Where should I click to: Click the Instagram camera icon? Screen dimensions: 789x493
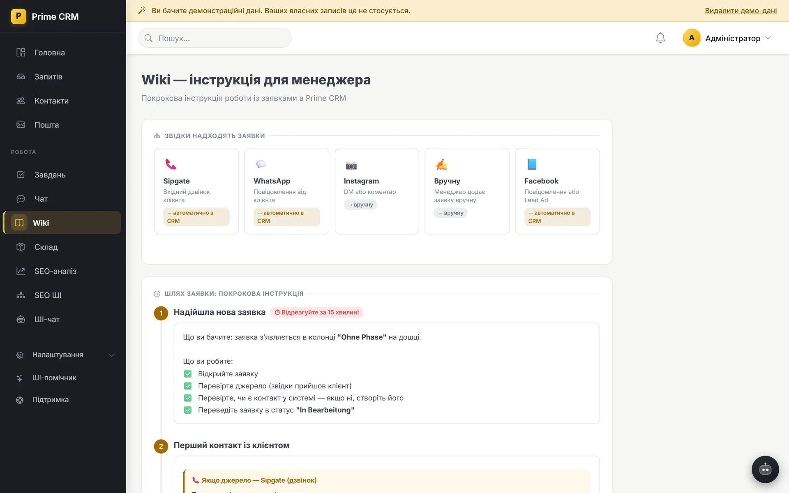tap(351, 165)
